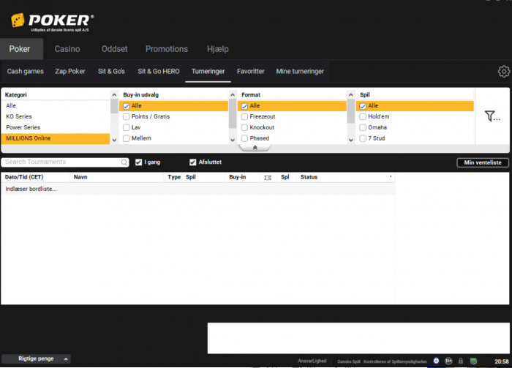
Task: Sort by Type column header
Action: tap(174, 177)
